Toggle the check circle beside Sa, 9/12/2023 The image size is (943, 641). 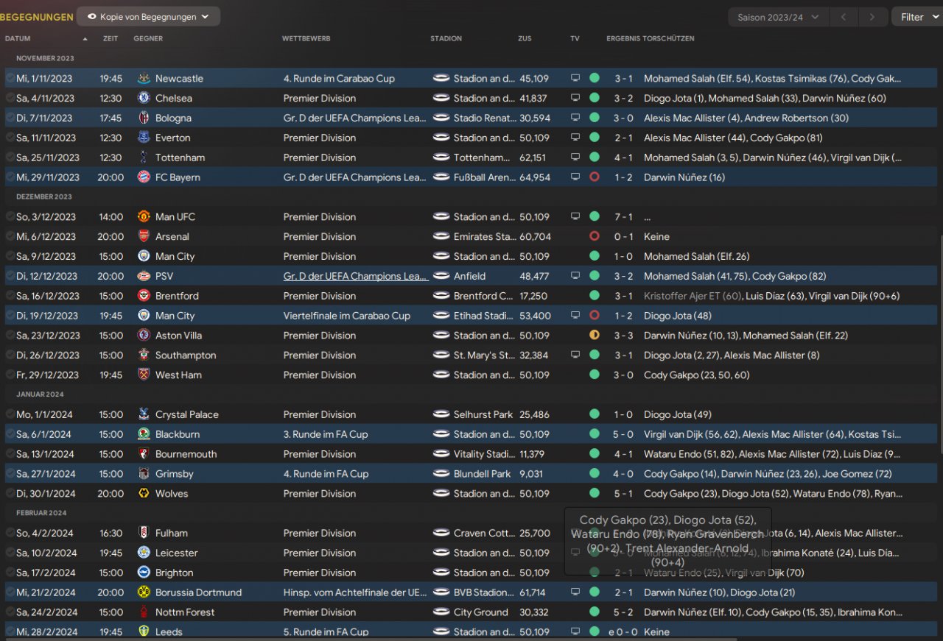[x=10, y=257]
